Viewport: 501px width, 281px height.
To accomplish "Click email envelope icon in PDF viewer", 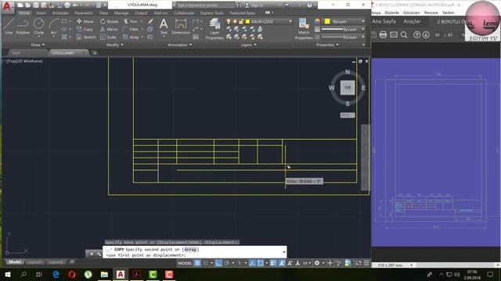I will point(394,34).
